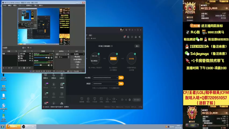Click speaker icon in streaming app toolbar
The width and height of the screenshot is (229, 129).
click(114, 99)
